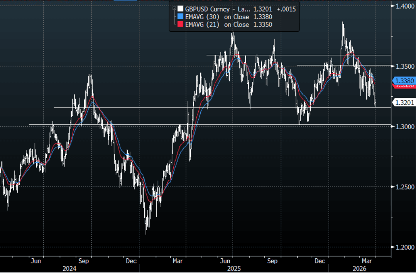Viewport: 416px width, 273px height.
Task: Click the 1.4000 y-axis label
Action: (x=403, y=6)
